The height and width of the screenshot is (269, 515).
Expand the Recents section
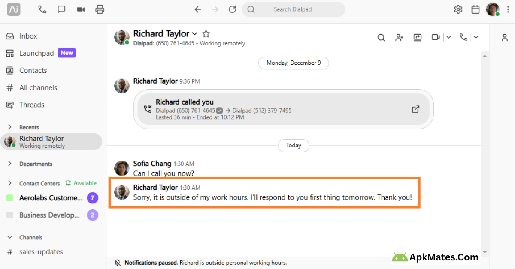click(10, 127)
